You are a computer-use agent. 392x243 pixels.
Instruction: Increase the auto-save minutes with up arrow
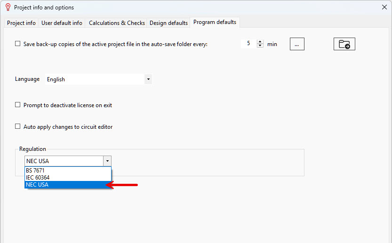260,42
